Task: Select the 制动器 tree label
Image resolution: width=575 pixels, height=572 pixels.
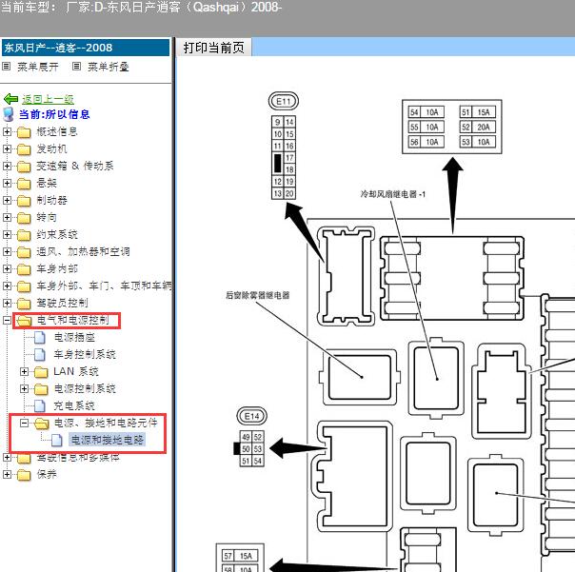Action: point(51,200)
